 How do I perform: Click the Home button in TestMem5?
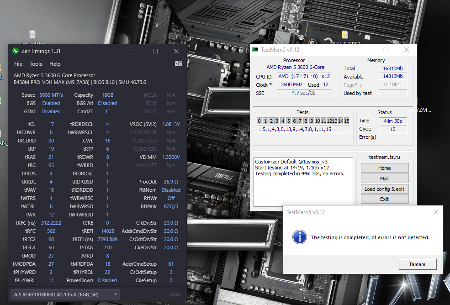[x=385, y=168]
